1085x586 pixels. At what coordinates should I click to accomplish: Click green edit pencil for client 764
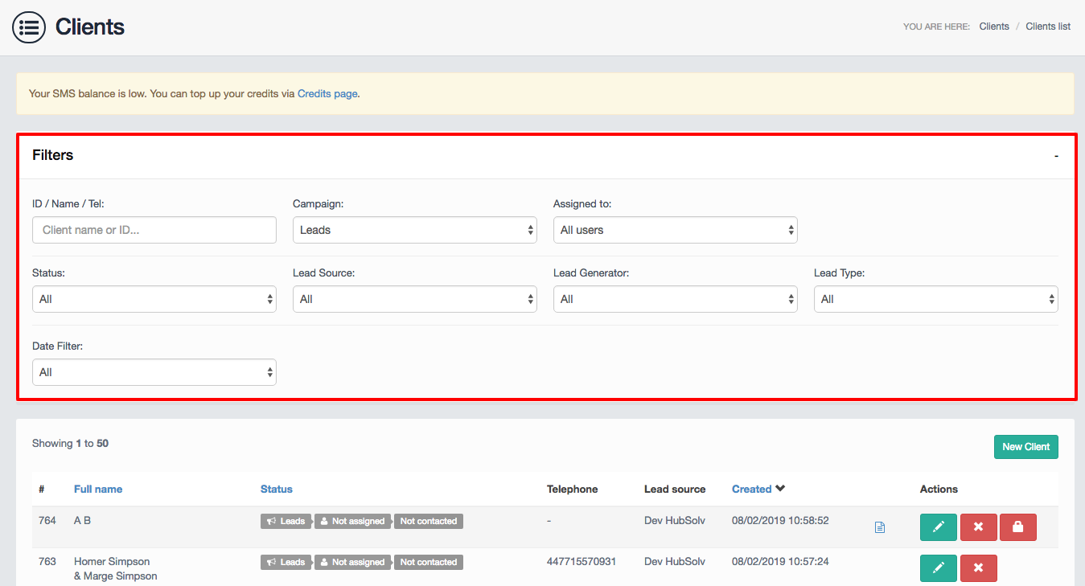coord(938,527)
